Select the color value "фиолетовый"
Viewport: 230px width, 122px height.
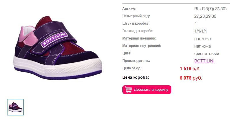point(206,54)
